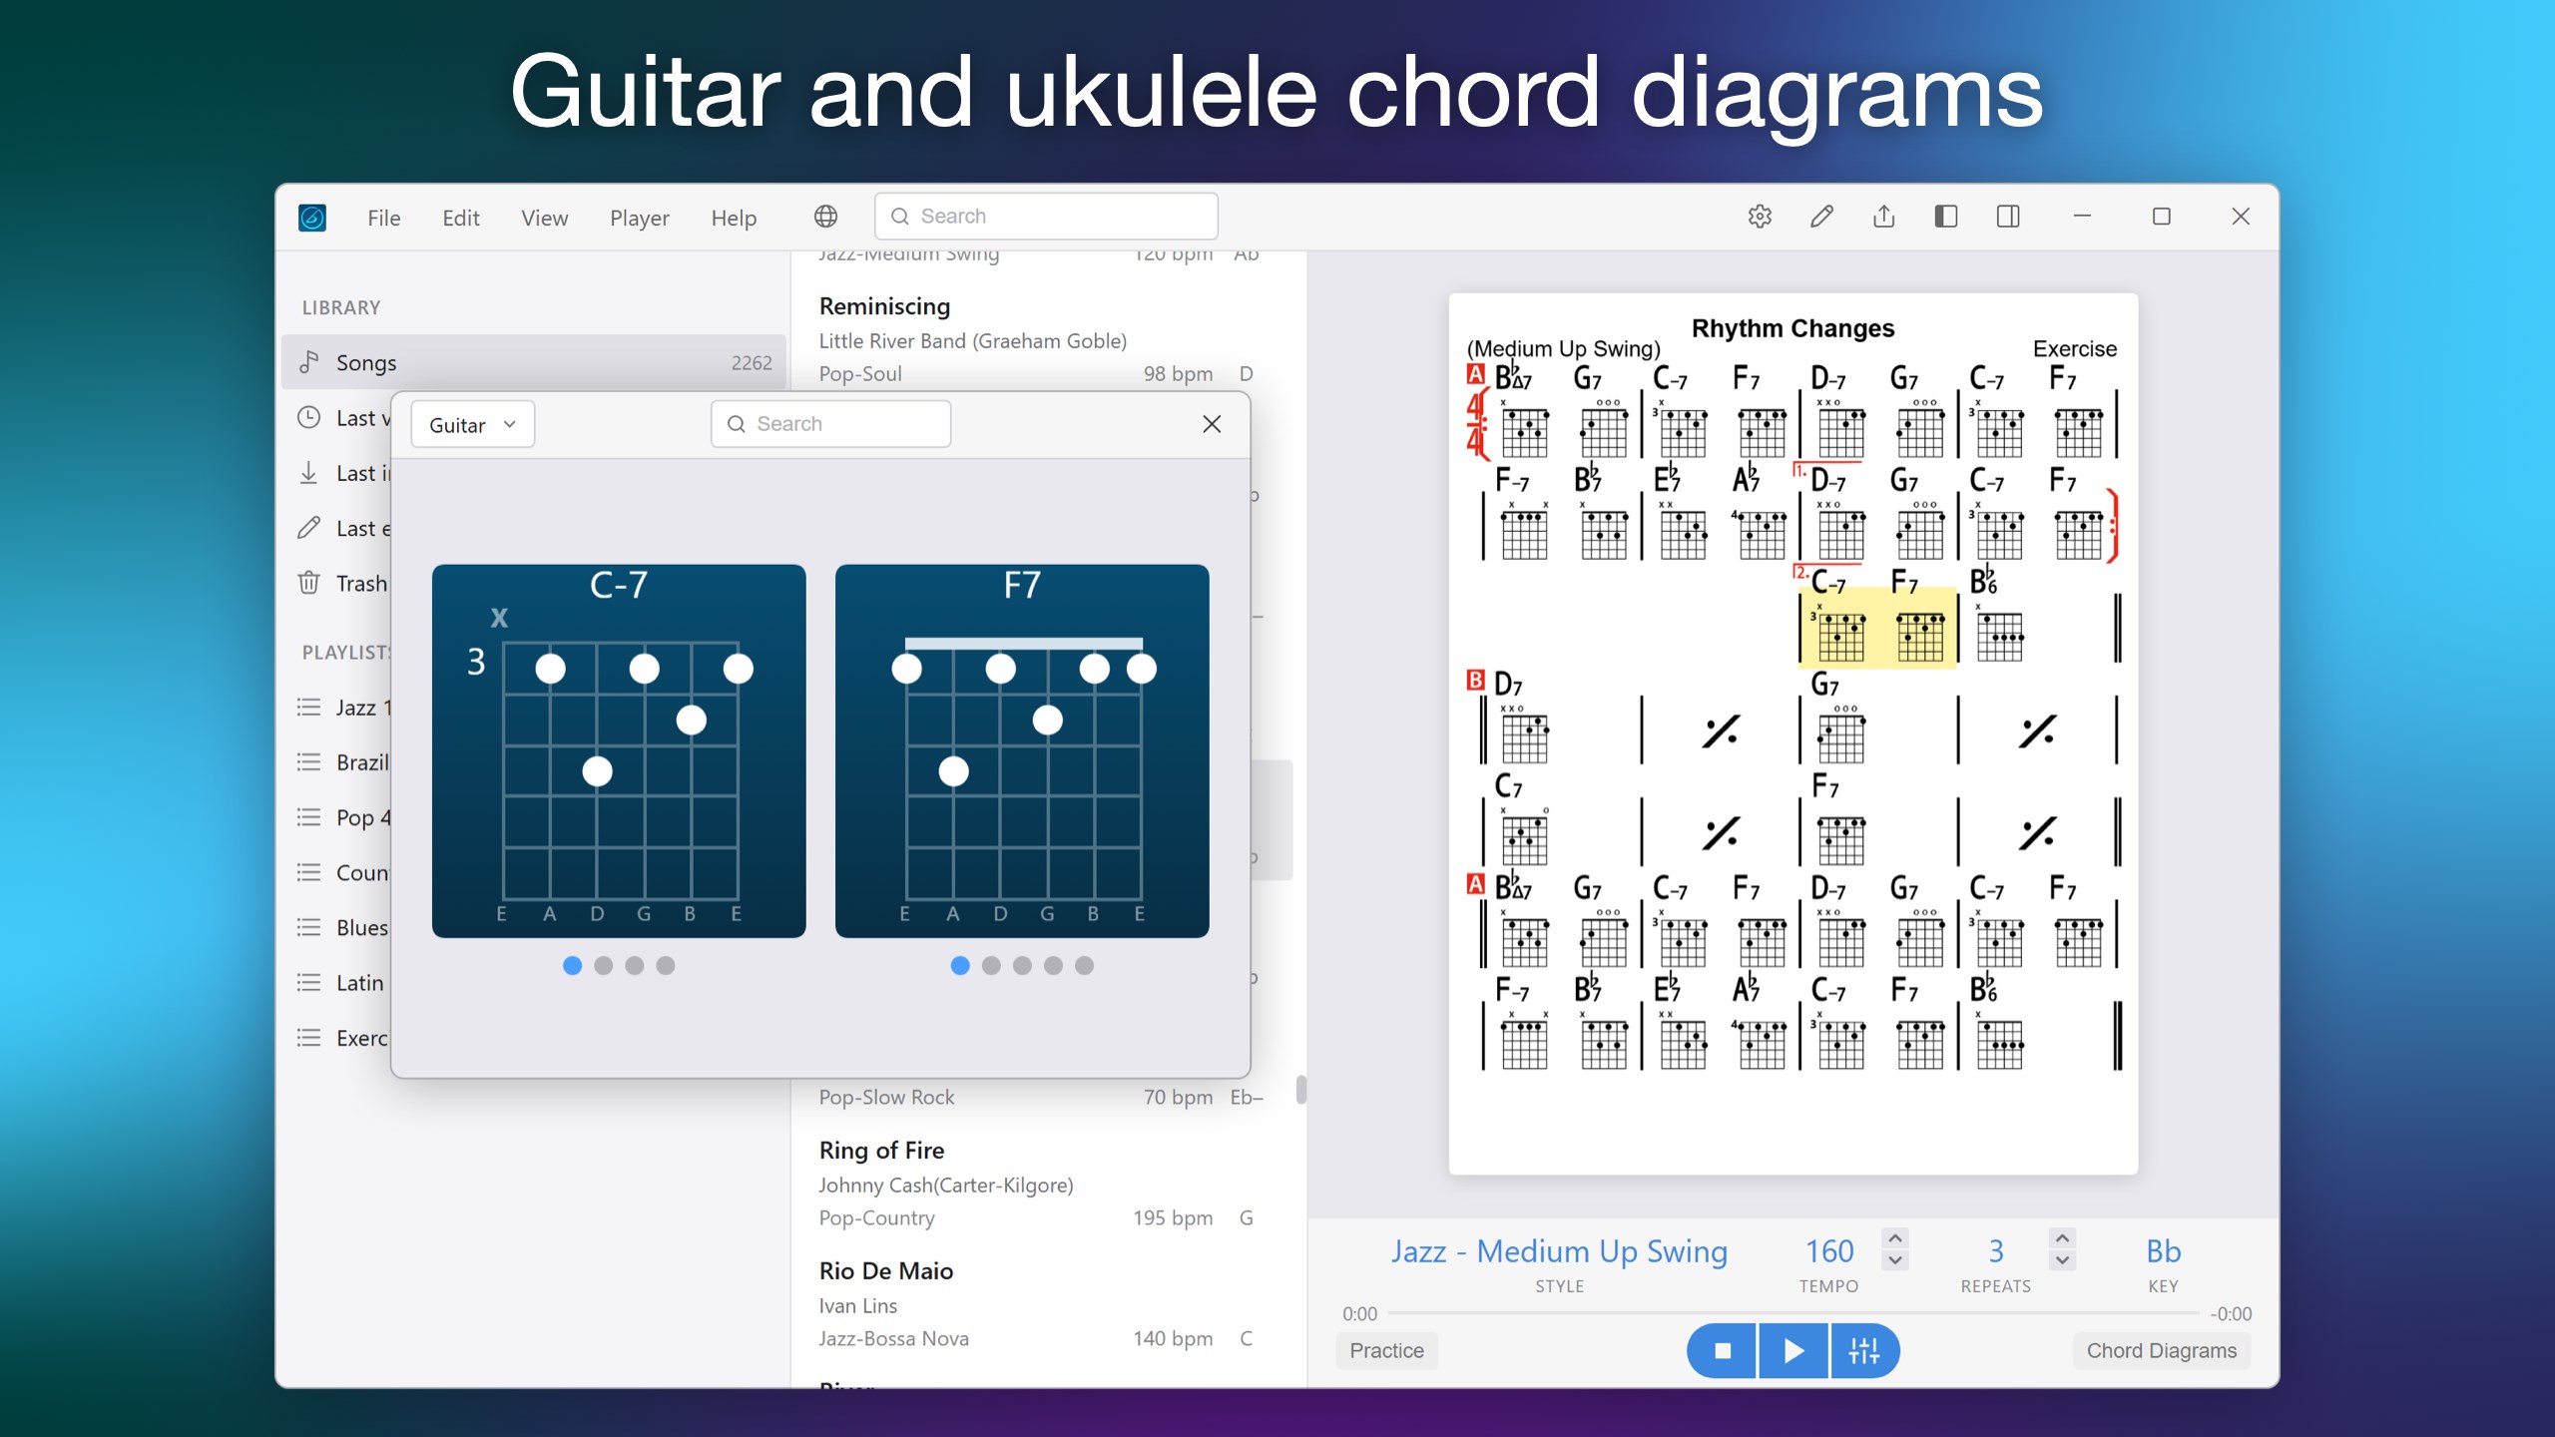Click the globe language icon

[825, 217]
